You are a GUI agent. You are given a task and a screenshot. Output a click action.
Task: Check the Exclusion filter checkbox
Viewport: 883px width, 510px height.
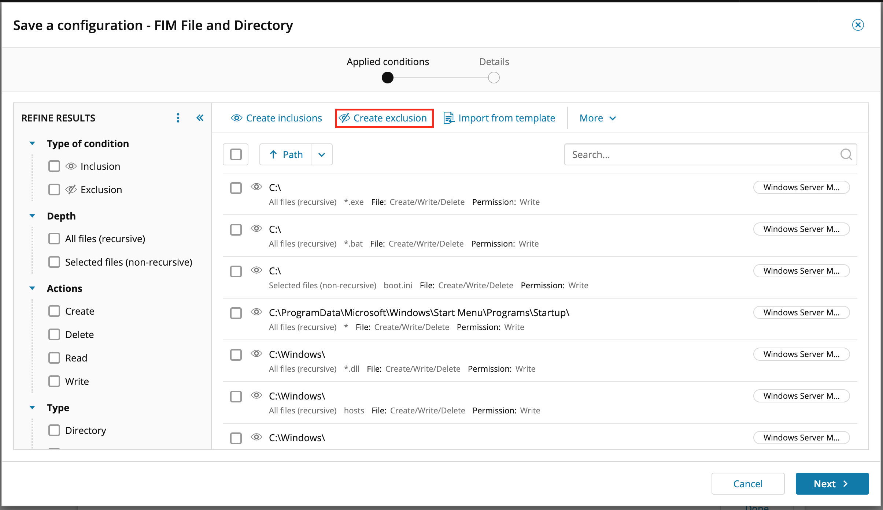[x=54, y=190]
